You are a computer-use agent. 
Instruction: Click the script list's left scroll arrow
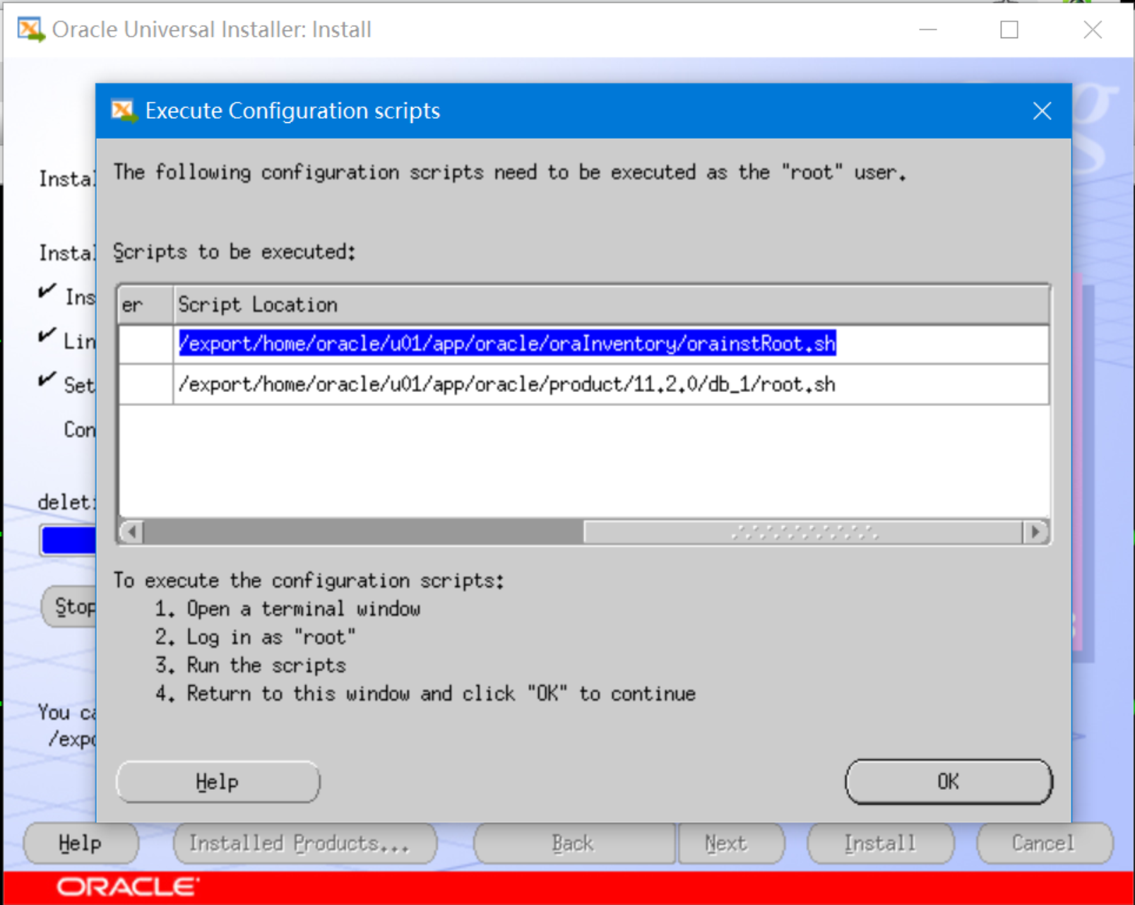click(131, 531)
